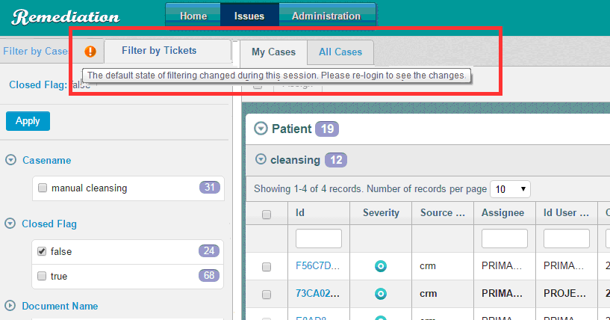Open the Administration menu

[326, 16]
